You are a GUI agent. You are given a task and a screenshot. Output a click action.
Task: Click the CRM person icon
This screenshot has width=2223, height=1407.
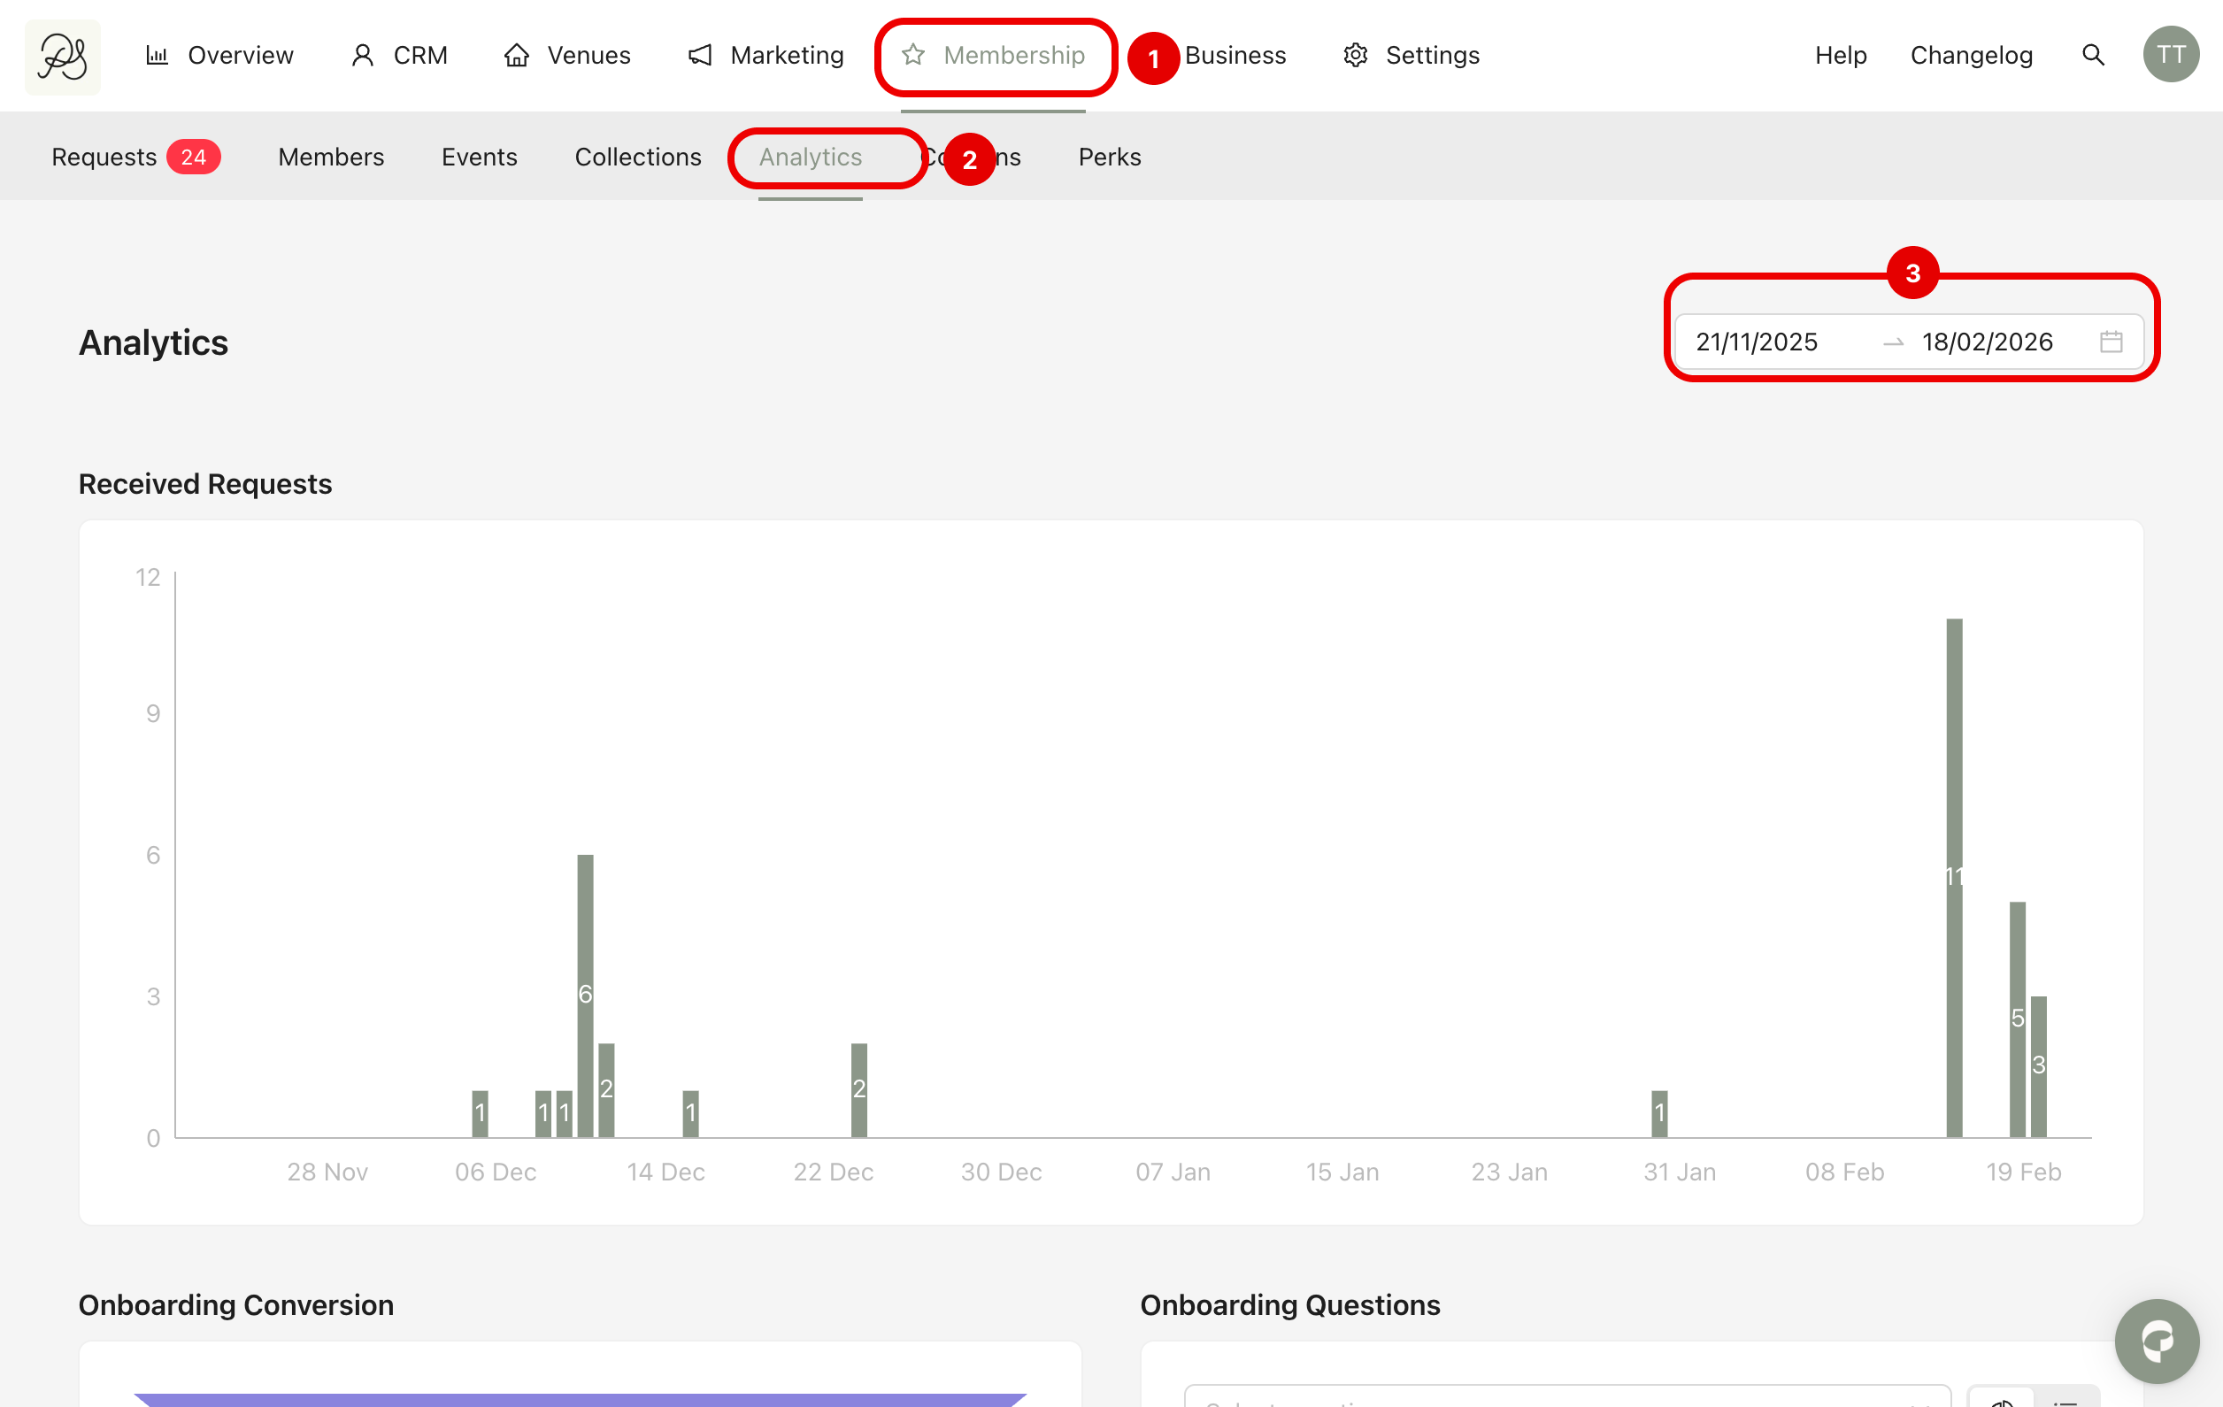point(363,56)
